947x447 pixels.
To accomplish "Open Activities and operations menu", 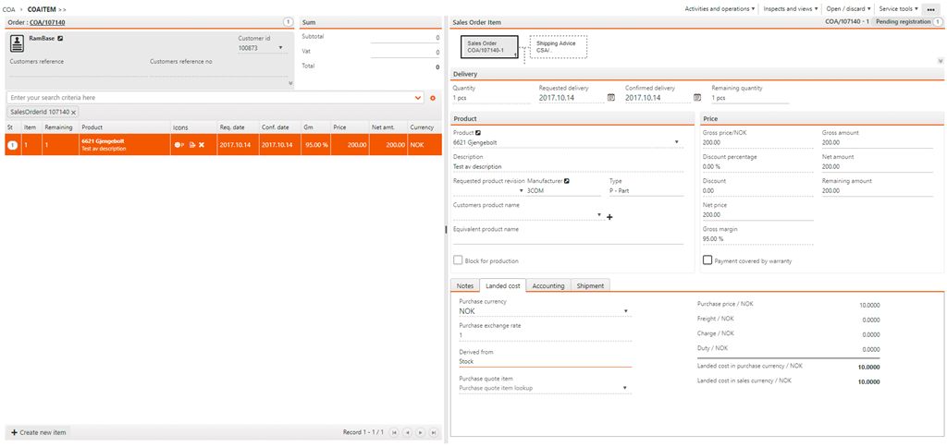I will tap(719, 8).
